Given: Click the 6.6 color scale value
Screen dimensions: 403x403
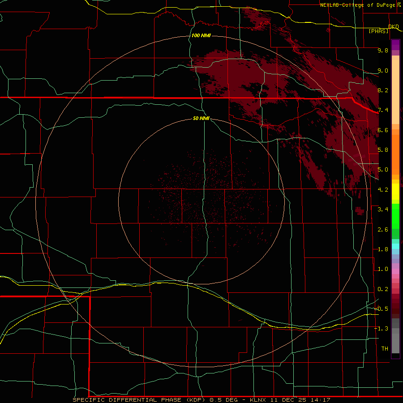Looking at the screenshot, I should pos(383,130).
